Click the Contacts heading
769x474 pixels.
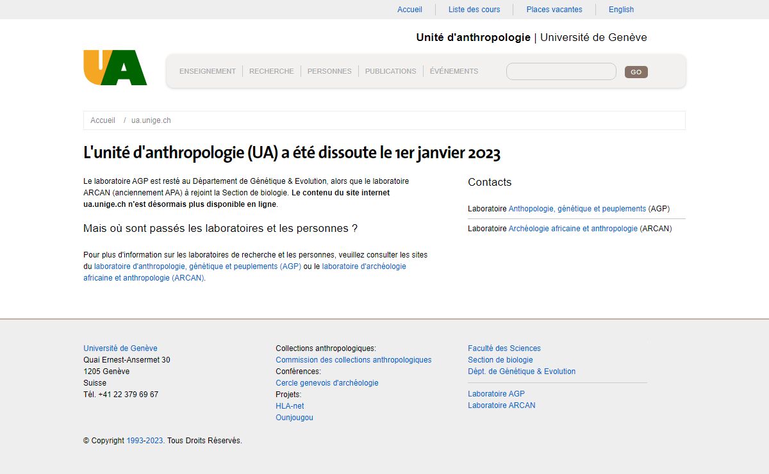[490, 182]
